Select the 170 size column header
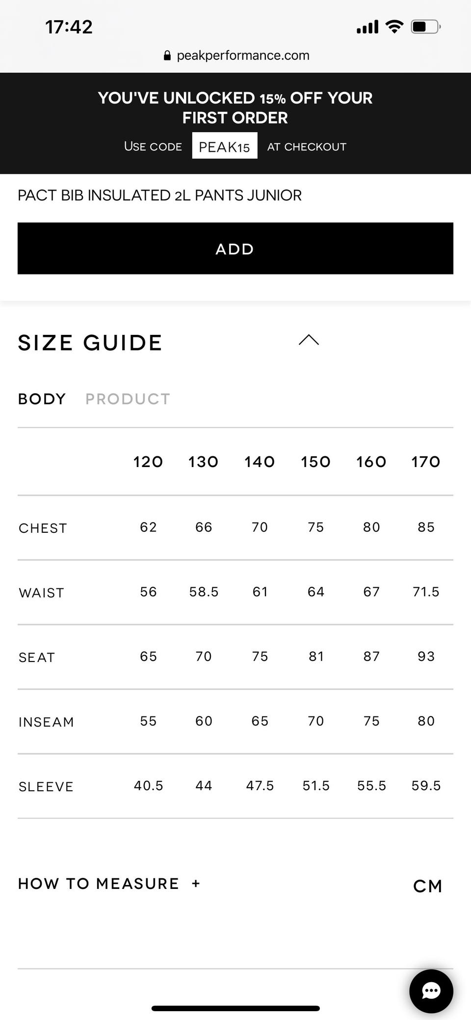The width and height of the screenshot is (471, 1020). tap(425, 462)
